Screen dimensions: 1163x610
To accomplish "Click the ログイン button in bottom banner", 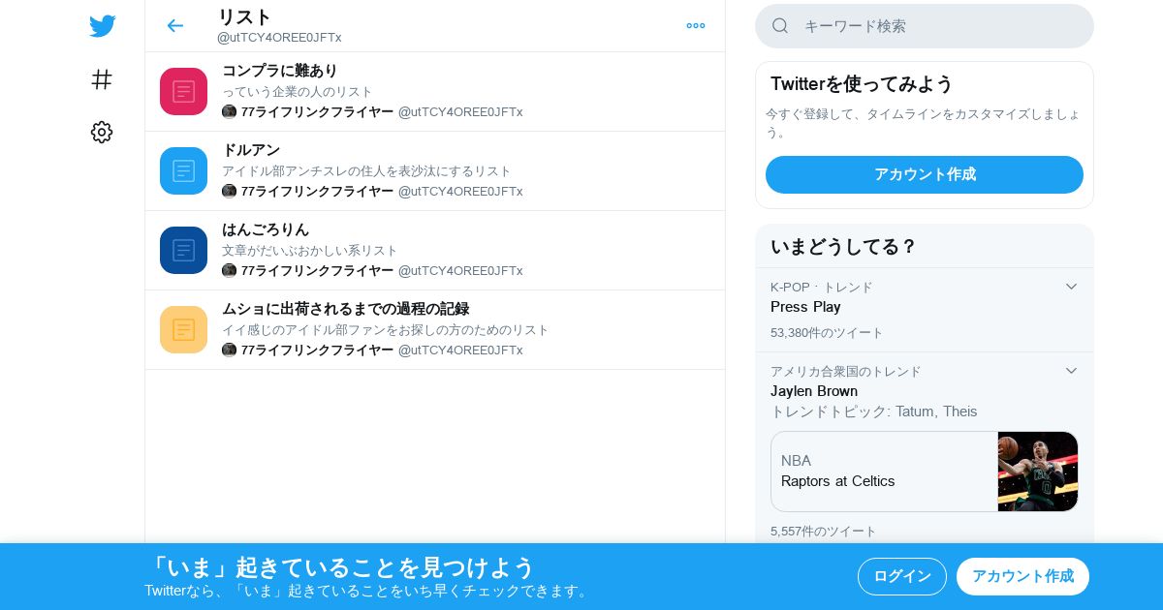I will [x=902, y=576].
